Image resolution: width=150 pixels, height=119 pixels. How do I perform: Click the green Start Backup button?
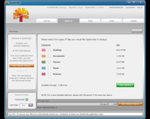(x=125, y=85)
